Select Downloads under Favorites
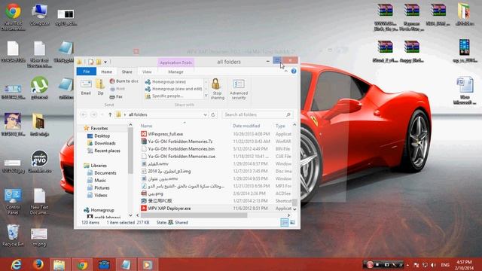The height and width of the screenshot is (271, 482). point(102,143)
